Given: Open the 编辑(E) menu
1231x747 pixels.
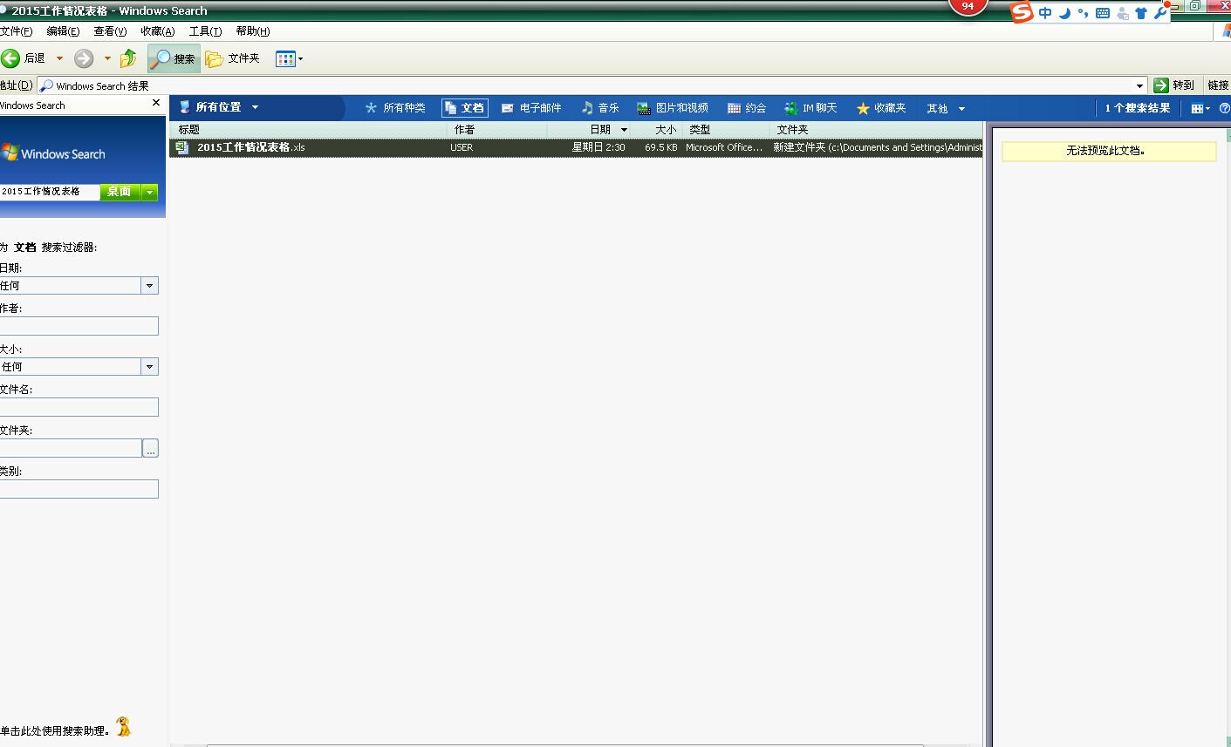Looking at the screenshot, I should [63, 31].
